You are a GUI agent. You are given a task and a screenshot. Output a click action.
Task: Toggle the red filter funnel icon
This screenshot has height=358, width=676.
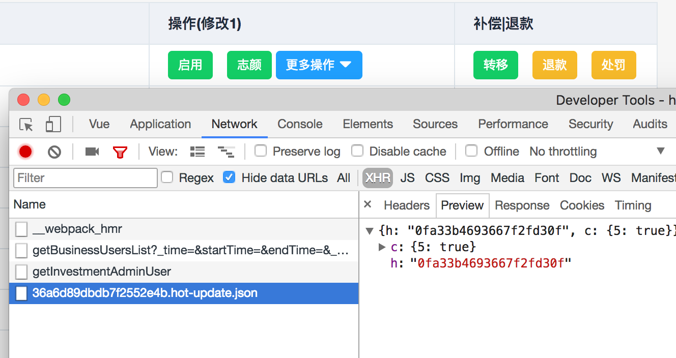tap(120, 152)
